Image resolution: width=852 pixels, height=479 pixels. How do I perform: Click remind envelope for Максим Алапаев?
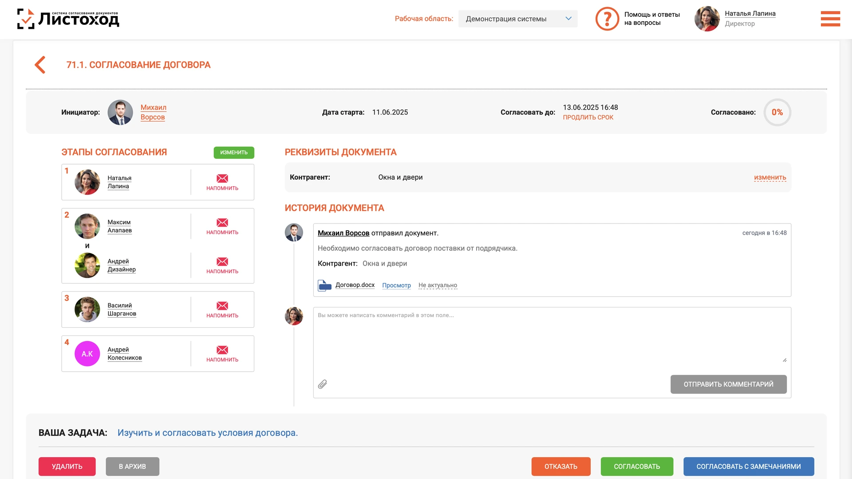click(222, 223)
